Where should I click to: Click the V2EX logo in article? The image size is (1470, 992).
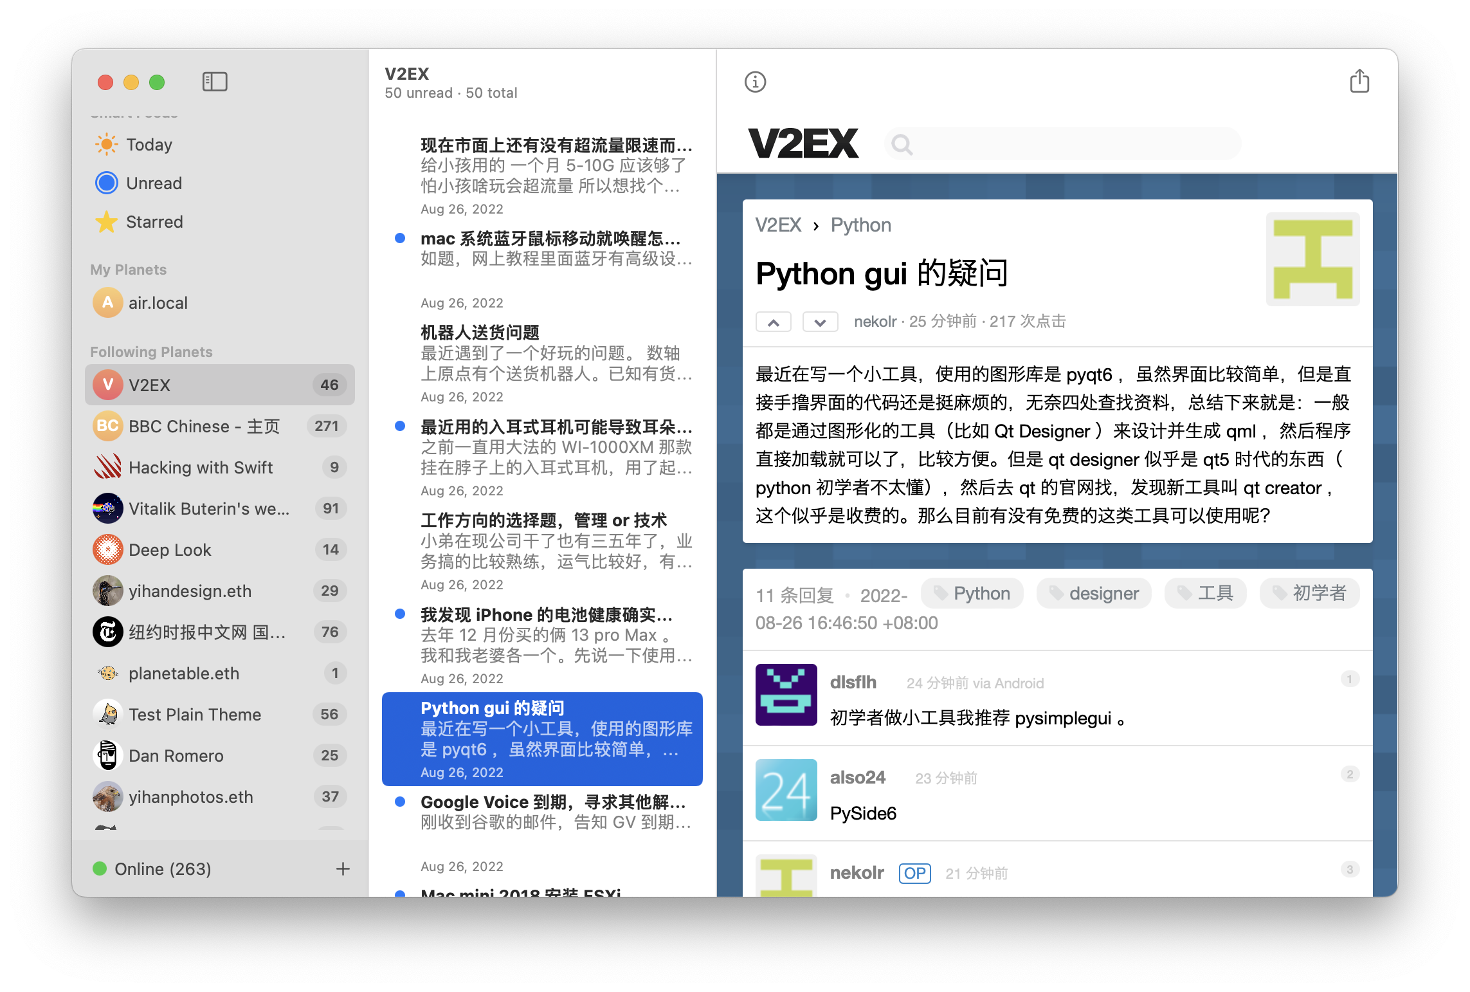tap(803, 143)
